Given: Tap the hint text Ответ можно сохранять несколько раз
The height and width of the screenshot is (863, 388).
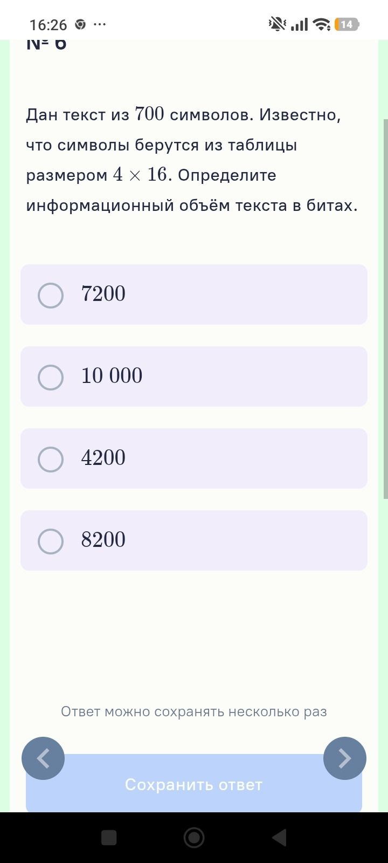Looking at the screenshot, I should pyautogui.click(x=194, y=711).
